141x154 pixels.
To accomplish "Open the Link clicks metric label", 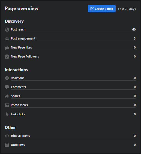I will click(18, 114).
